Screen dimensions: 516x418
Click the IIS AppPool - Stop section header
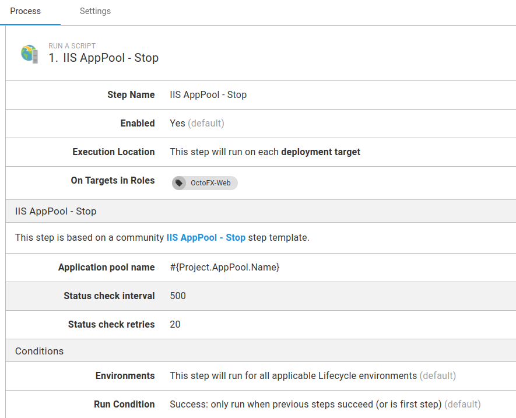(x=56, y=211)
